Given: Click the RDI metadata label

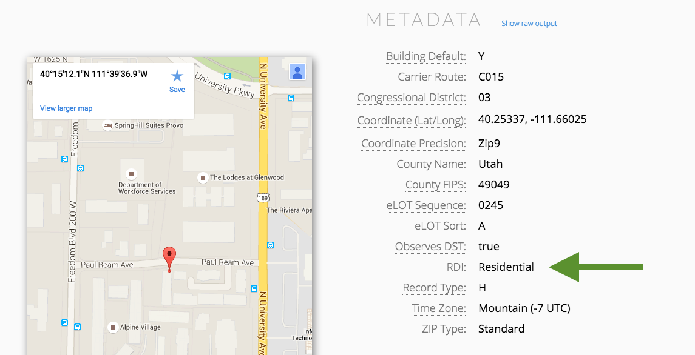Looking at the screenshot, I should pos(456,267).
